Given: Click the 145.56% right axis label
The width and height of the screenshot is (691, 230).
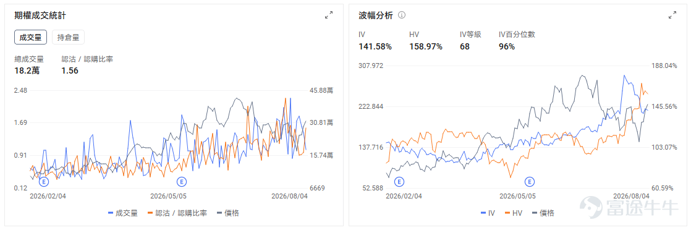Looking at the screenshot, I should coord(664,106).
